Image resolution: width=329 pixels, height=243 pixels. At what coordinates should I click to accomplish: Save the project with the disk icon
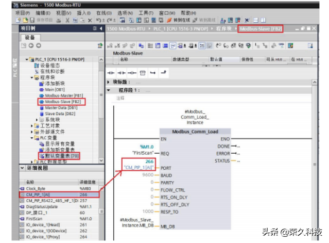pyautogui.click(x=32, y=21)
